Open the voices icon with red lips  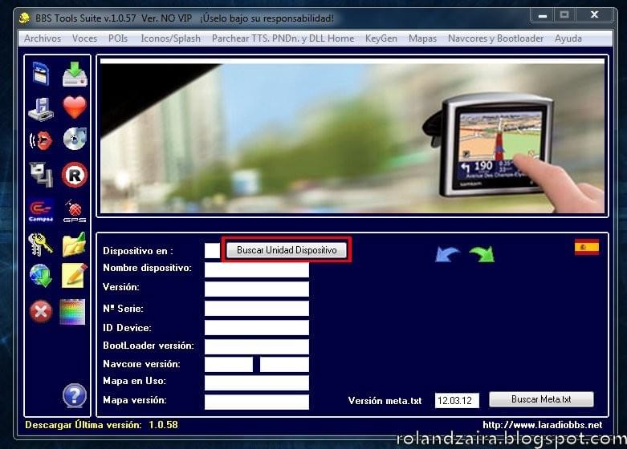(41, 140)
